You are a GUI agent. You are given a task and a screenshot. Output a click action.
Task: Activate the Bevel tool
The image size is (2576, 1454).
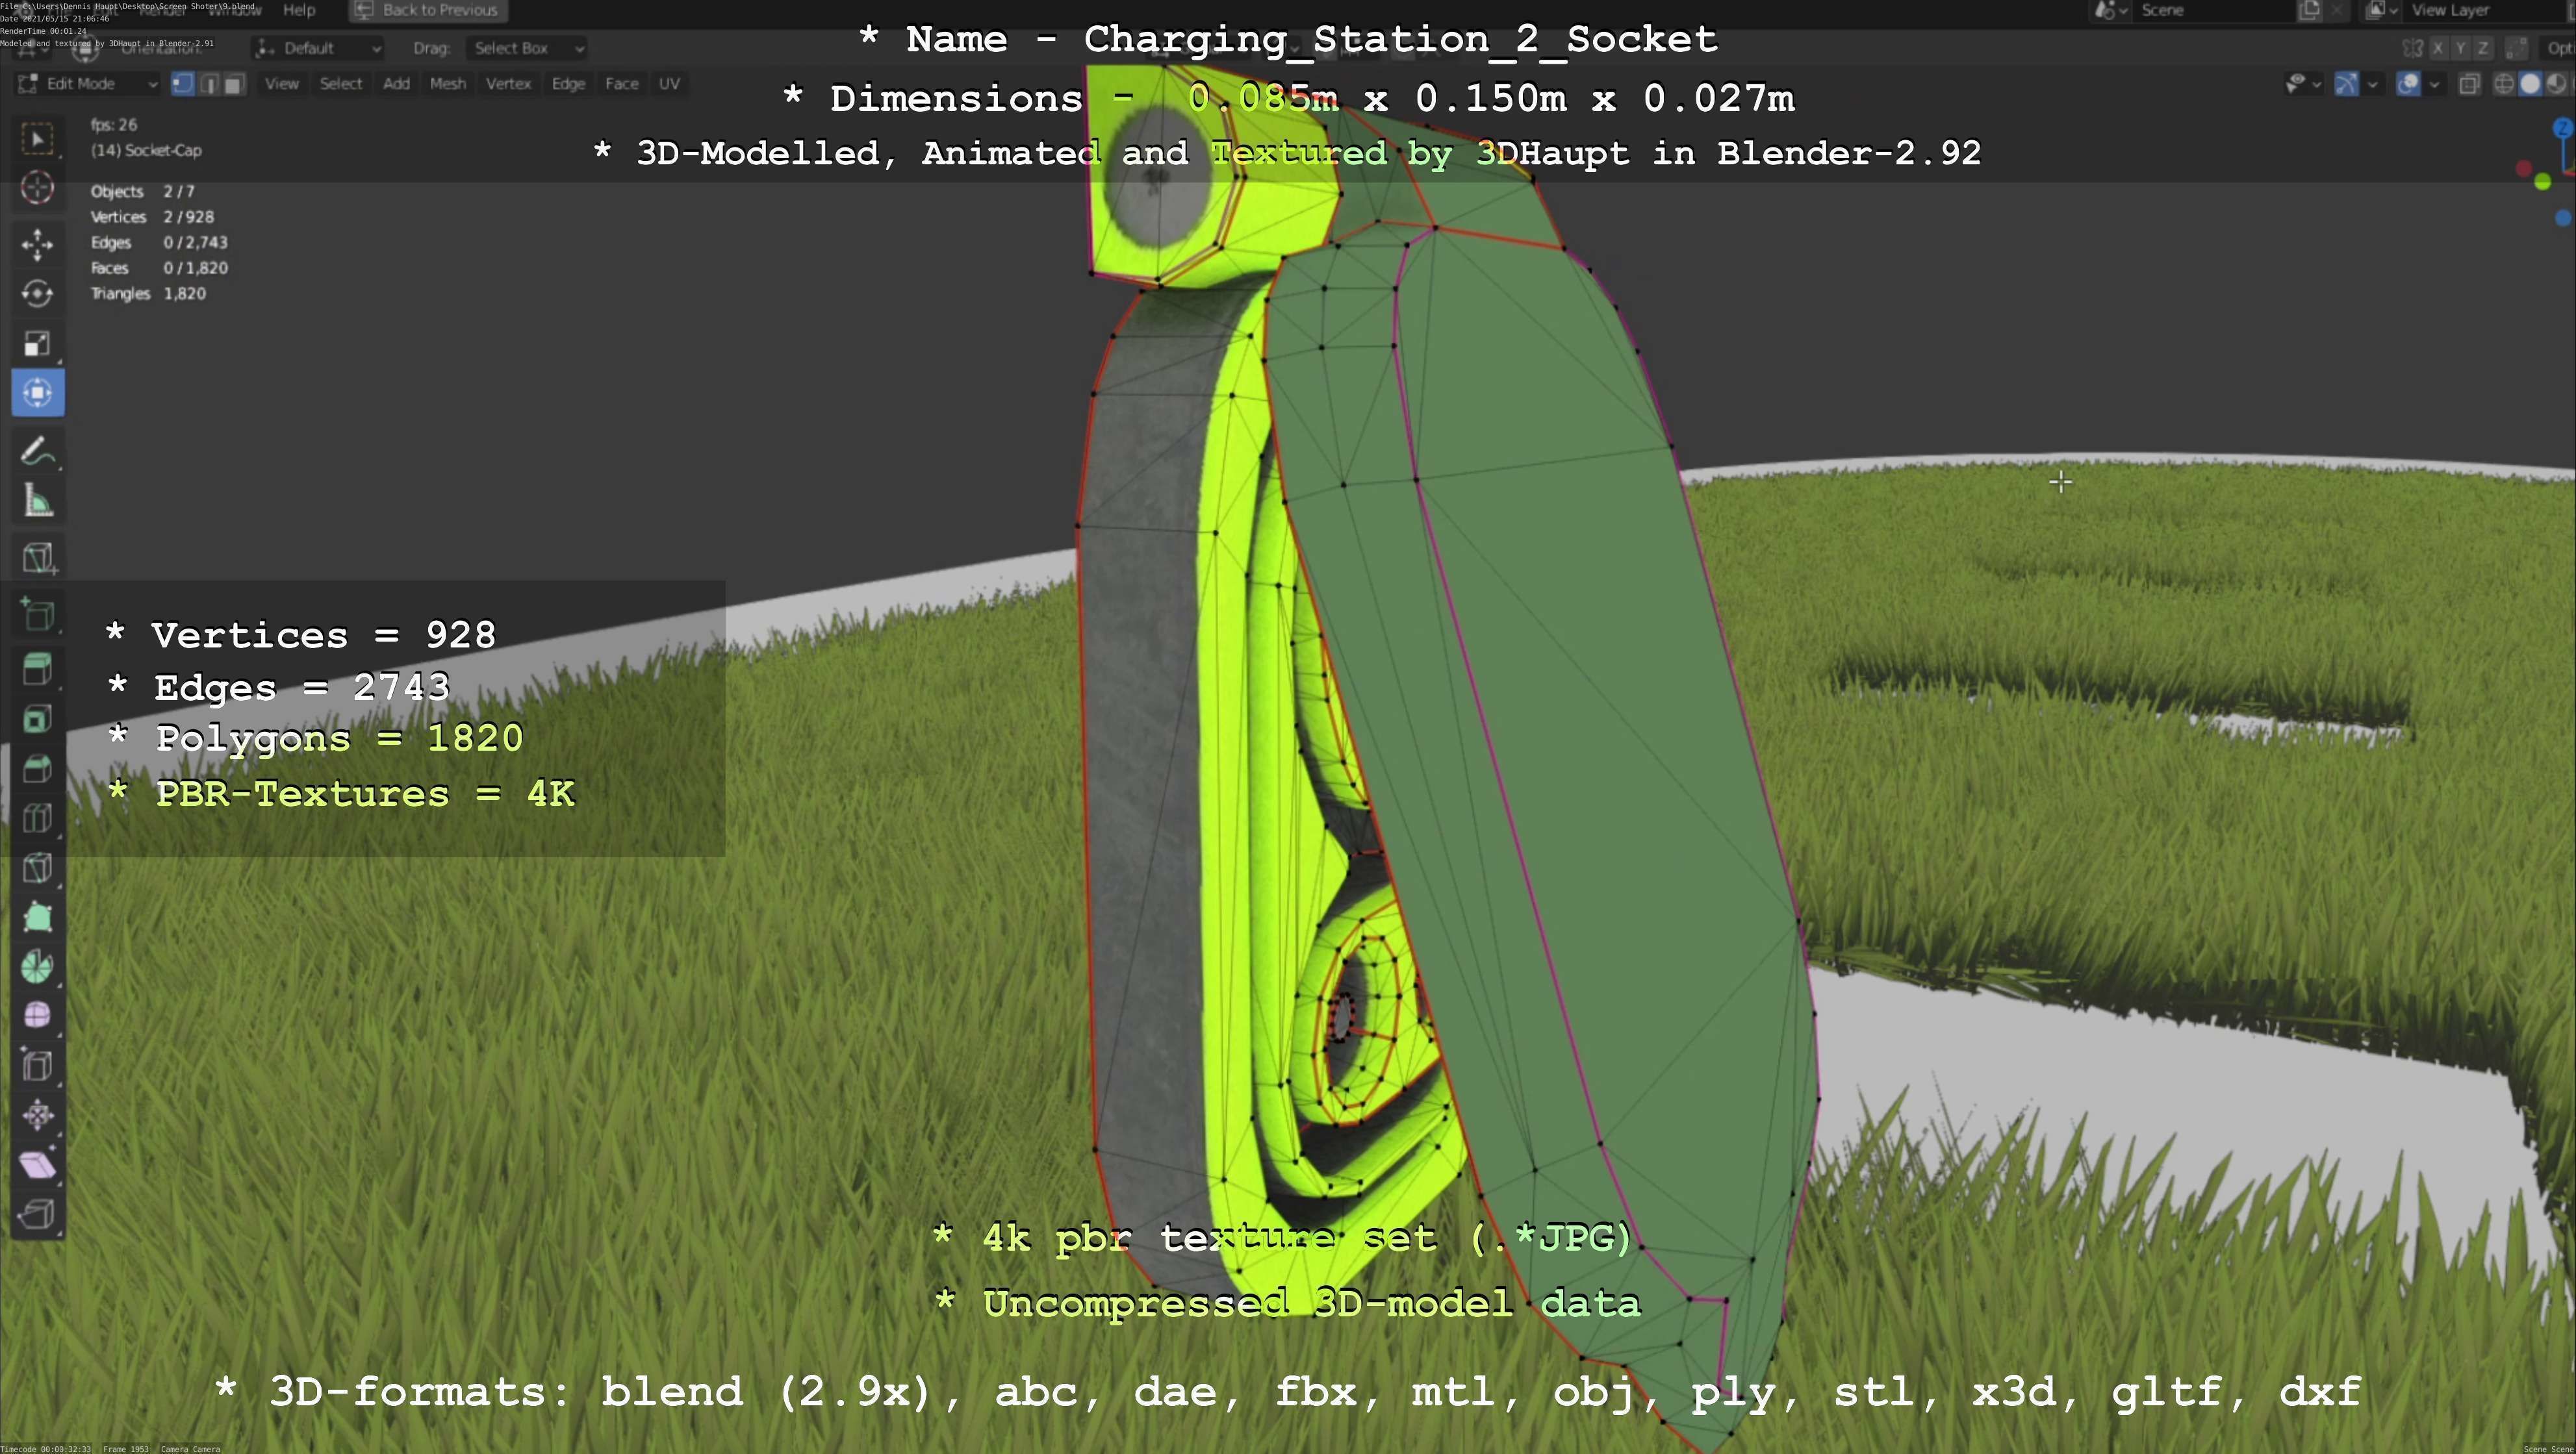click(x=37, y=768)
